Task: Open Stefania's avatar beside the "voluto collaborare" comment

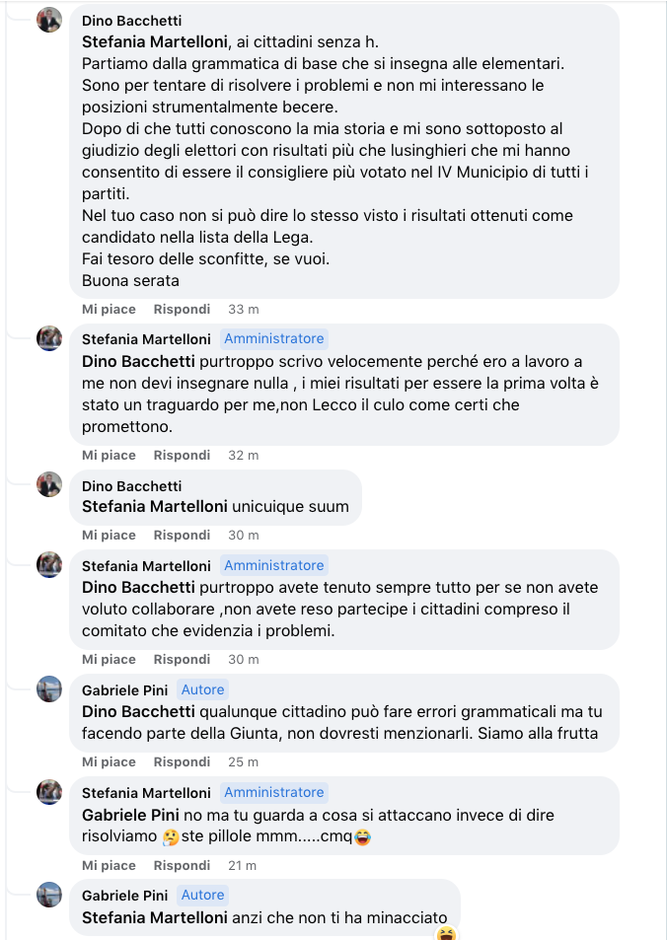Action: point(49,565)
